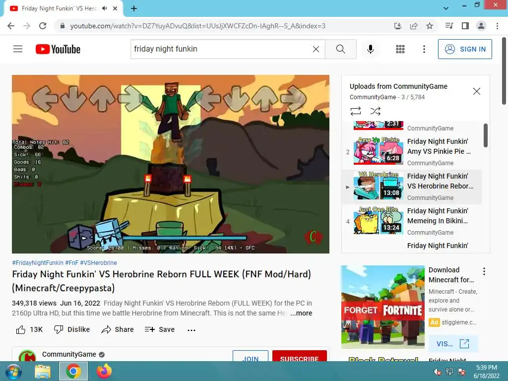
Task: Go forward in browser
Action: [27, 26]
